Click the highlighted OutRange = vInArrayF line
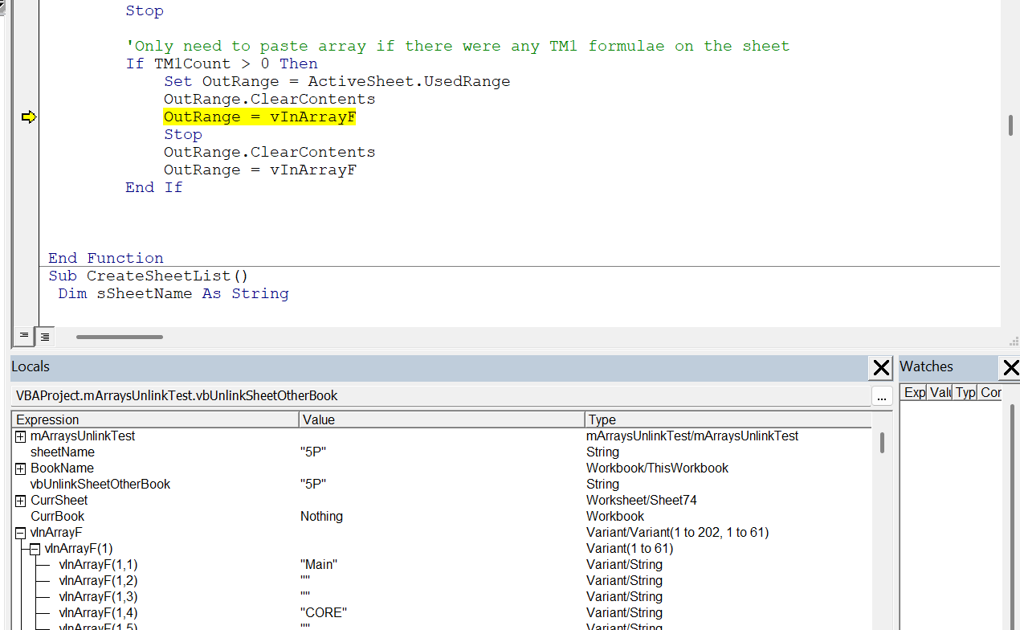1020x630 pixels. tap(259, 117)
